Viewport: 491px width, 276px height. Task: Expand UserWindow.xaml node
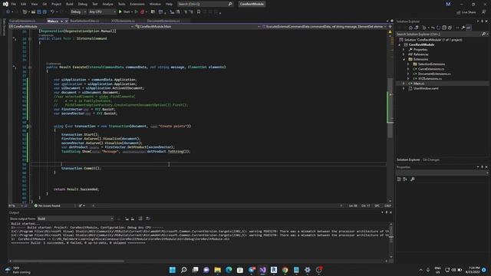tap(404, 89)
